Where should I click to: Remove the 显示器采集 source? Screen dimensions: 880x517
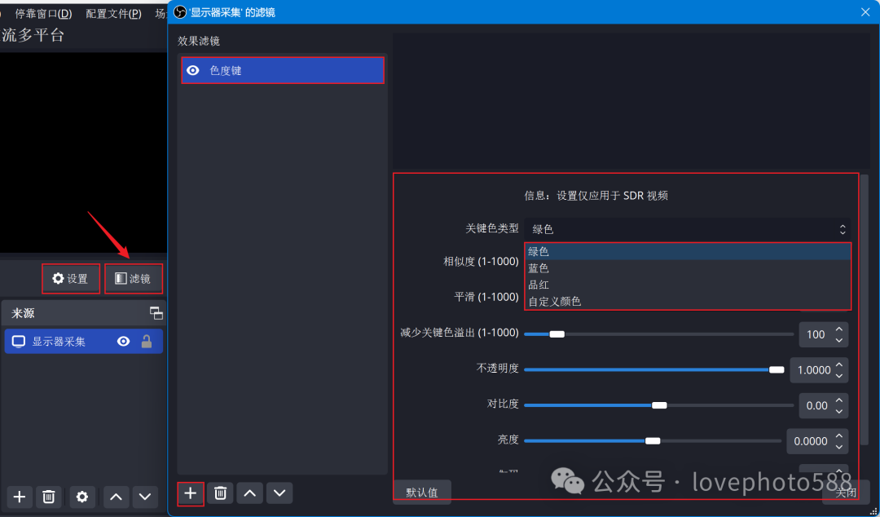coord(48,497)
